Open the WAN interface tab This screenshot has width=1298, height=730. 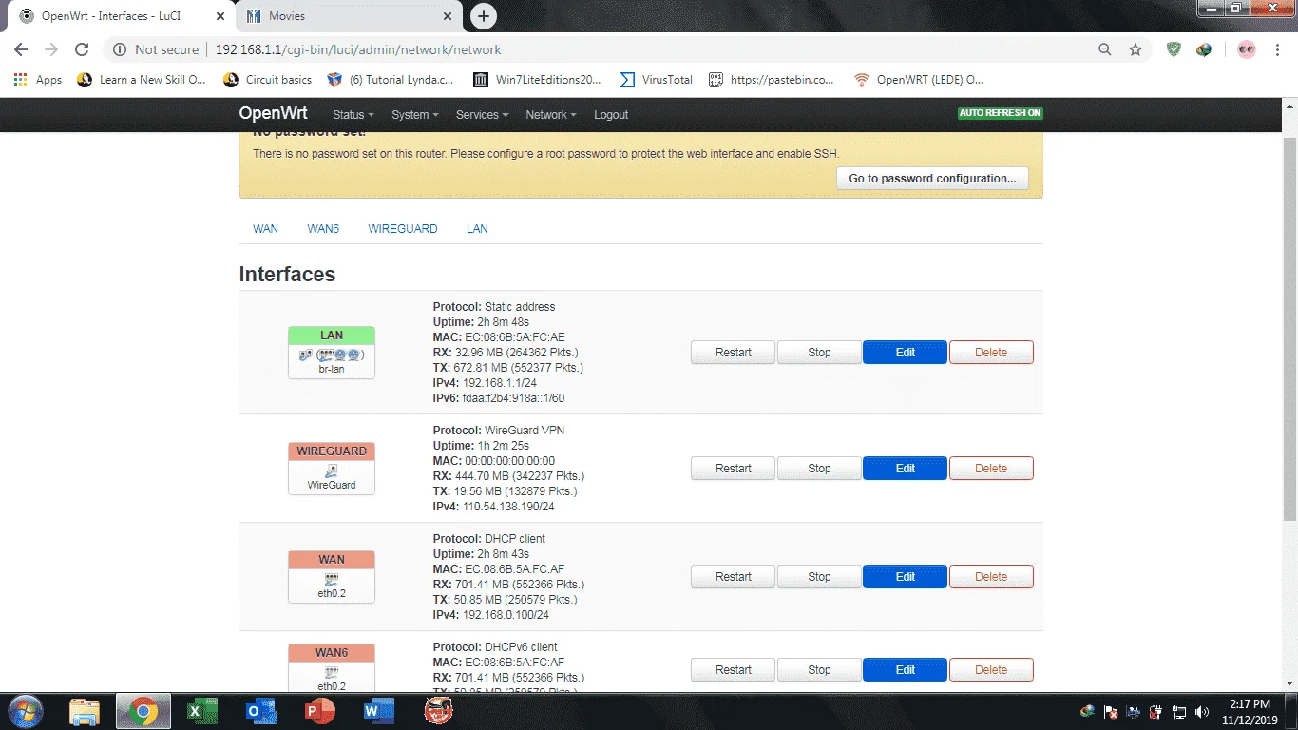266,229
